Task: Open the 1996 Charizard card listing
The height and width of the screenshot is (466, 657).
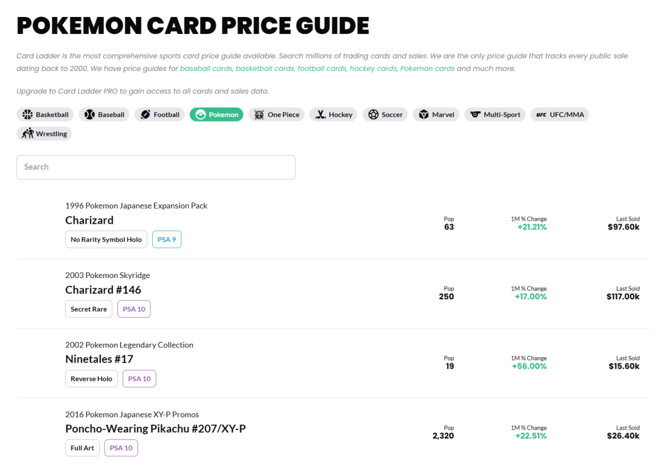Action: click(89, 220)
